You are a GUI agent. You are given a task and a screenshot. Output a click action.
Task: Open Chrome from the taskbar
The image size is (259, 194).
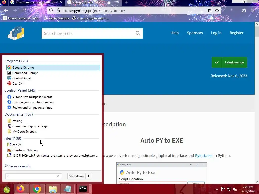[x=37, y=189]
